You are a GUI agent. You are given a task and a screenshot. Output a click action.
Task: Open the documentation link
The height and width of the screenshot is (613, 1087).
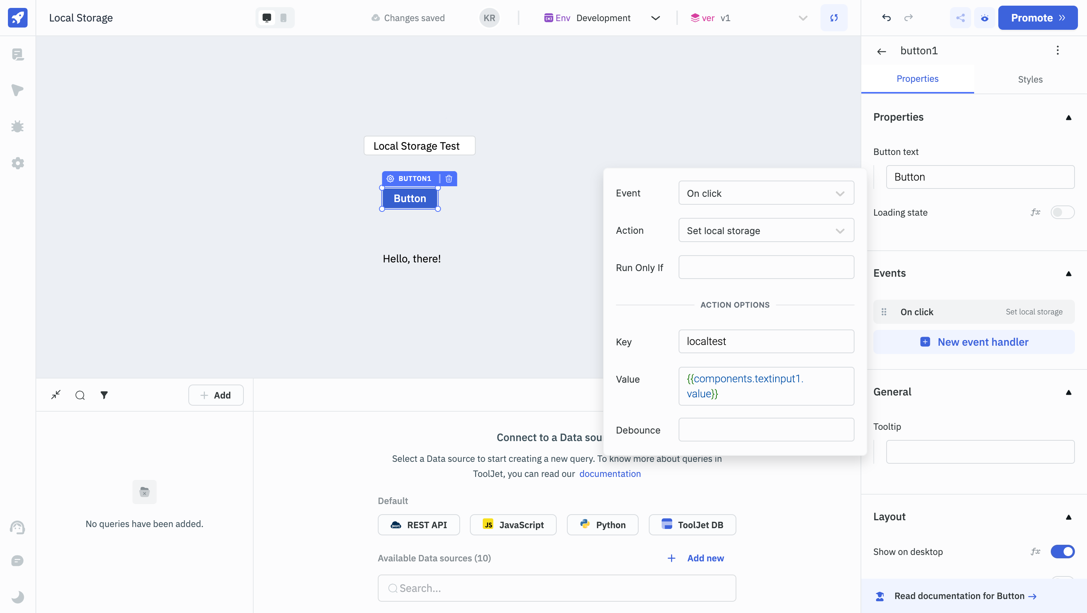[x=610, y=474]
